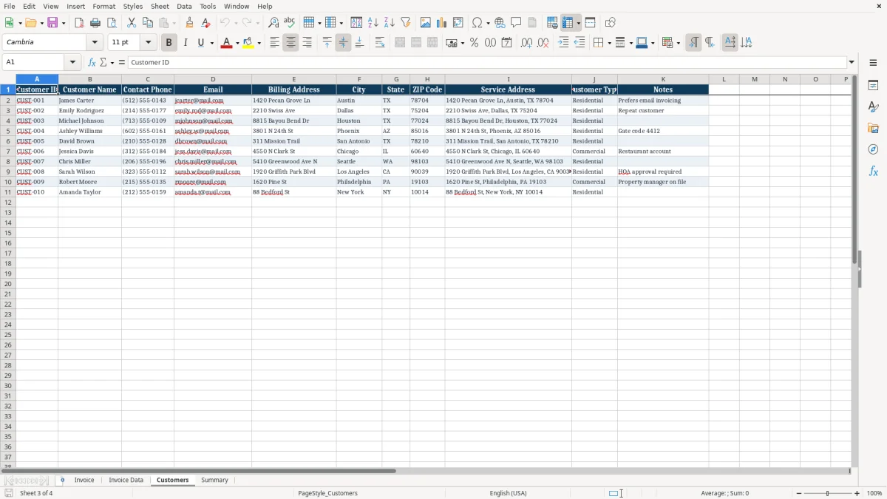Screen dimensions: 887x499
Task: Click the 100% zoom level
Action: [x=874, y=493]
